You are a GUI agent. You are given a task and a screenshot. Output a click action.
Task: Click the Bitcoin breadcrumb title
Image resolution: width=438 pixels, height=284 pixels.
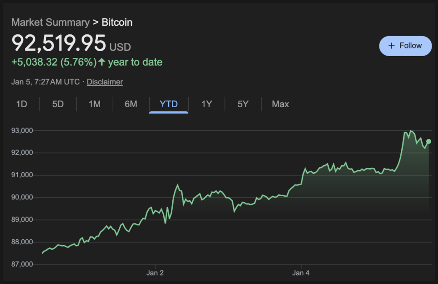tap(117, 22)
